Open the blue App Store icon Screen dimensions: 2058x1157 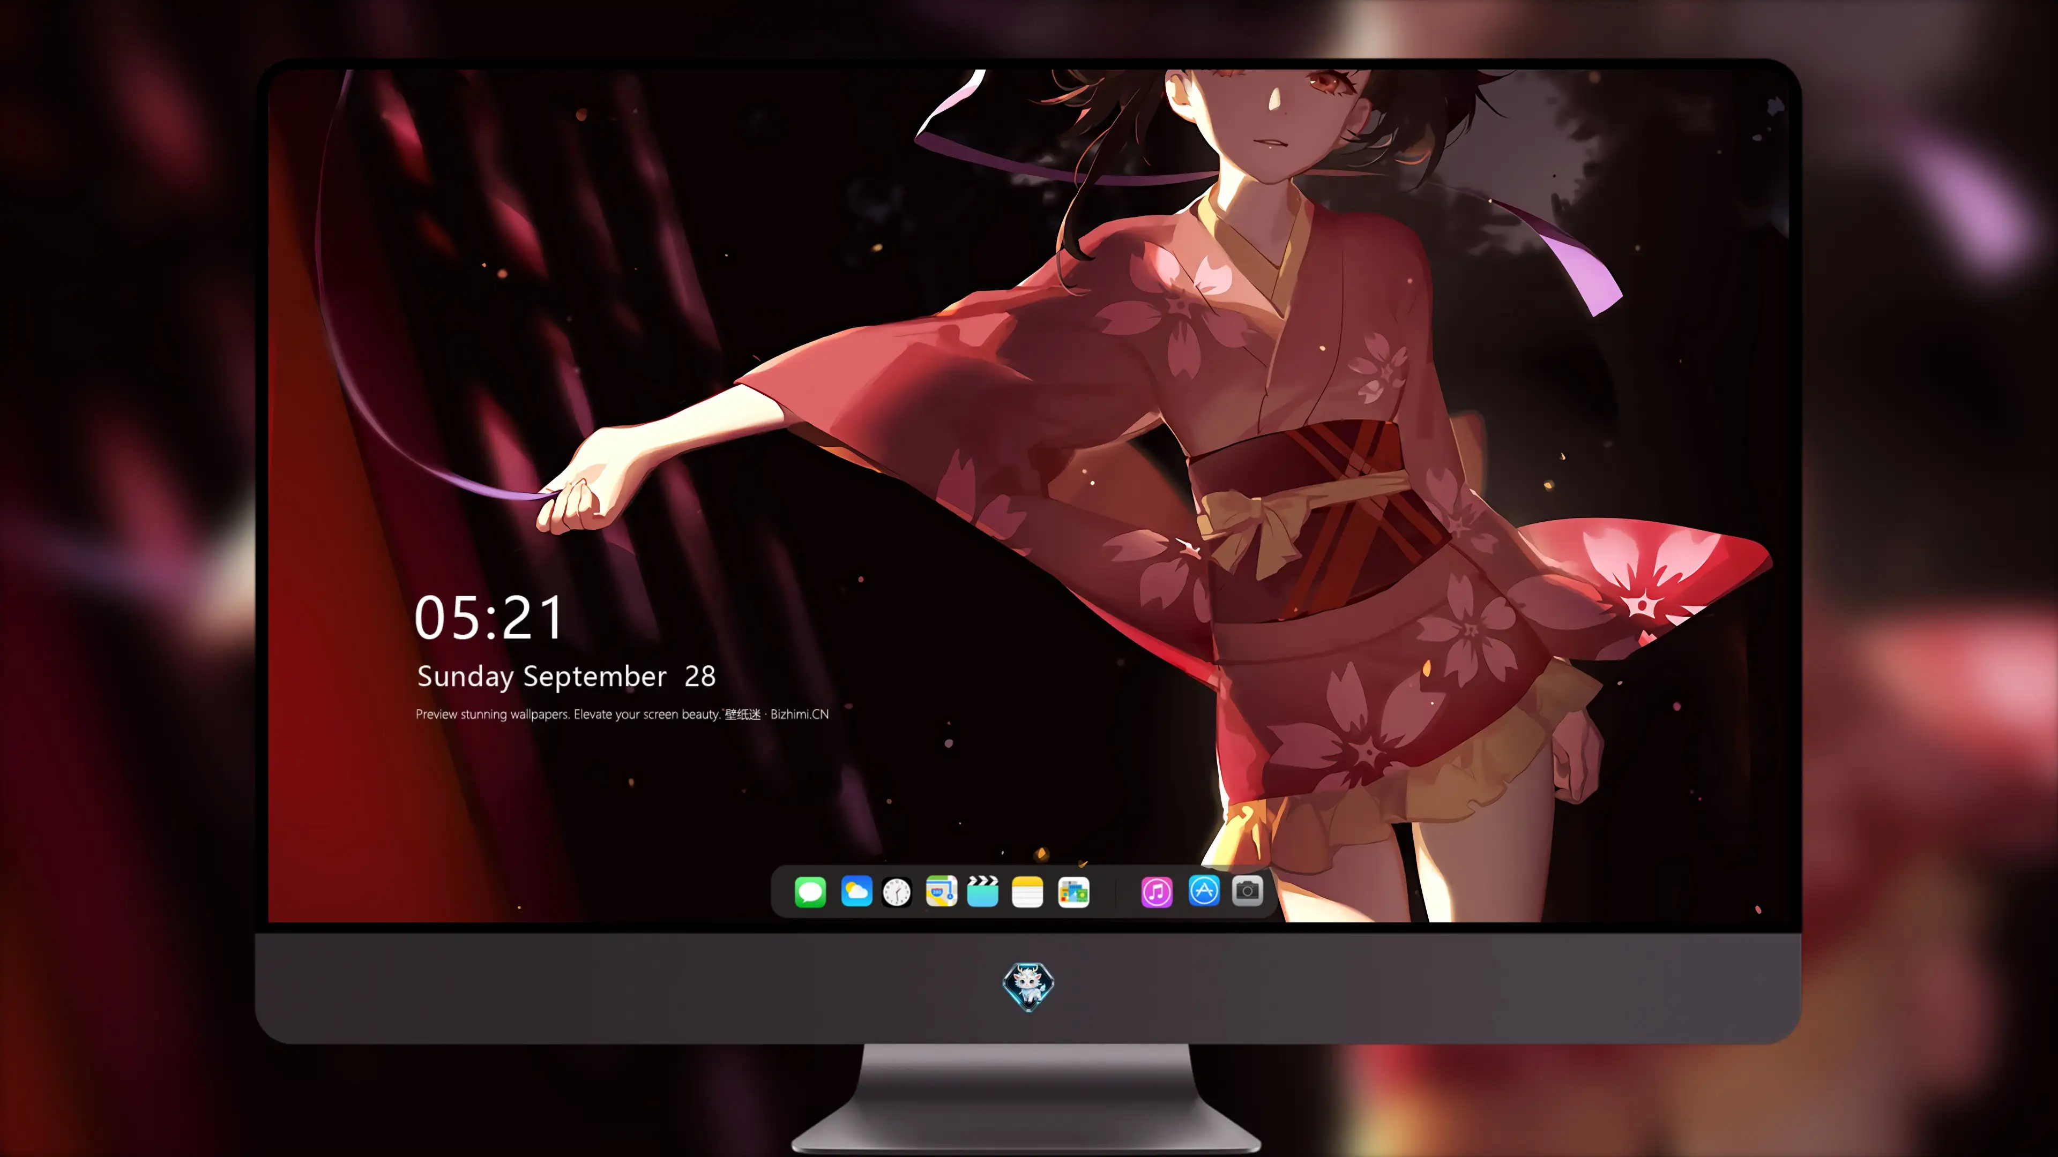(x=1204, y=890)
